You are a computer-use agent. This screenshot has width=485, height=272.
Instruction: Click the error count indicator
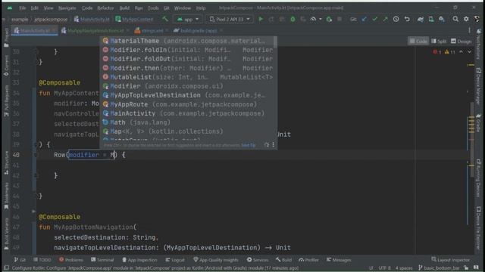coord(437,52)
